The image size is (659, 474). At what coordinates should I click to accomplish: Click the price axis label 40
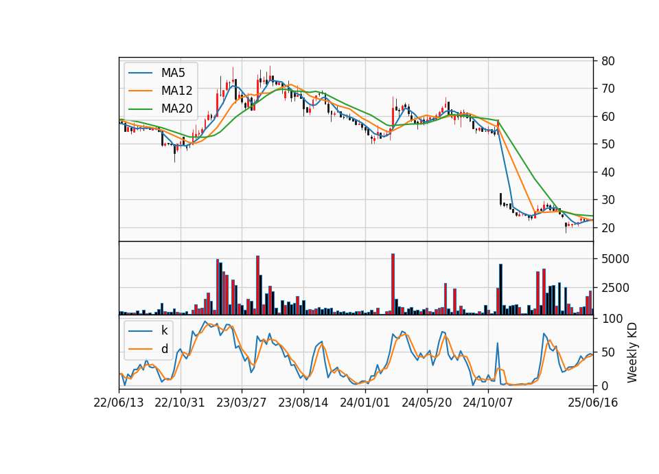coord(608,172)
